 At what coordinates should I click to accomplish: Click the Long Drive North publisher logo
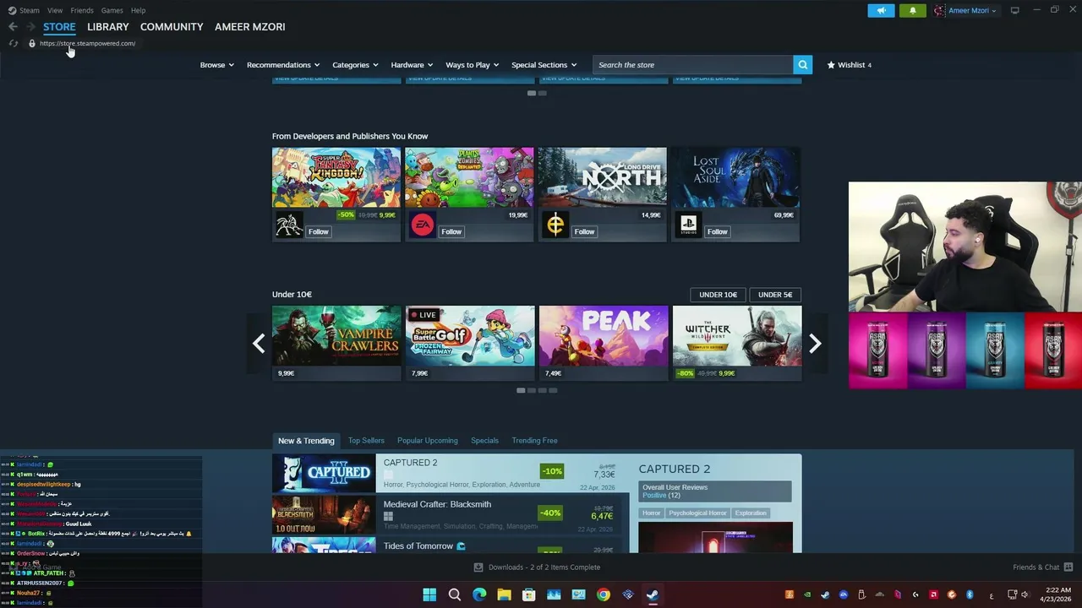pos(555,225)
